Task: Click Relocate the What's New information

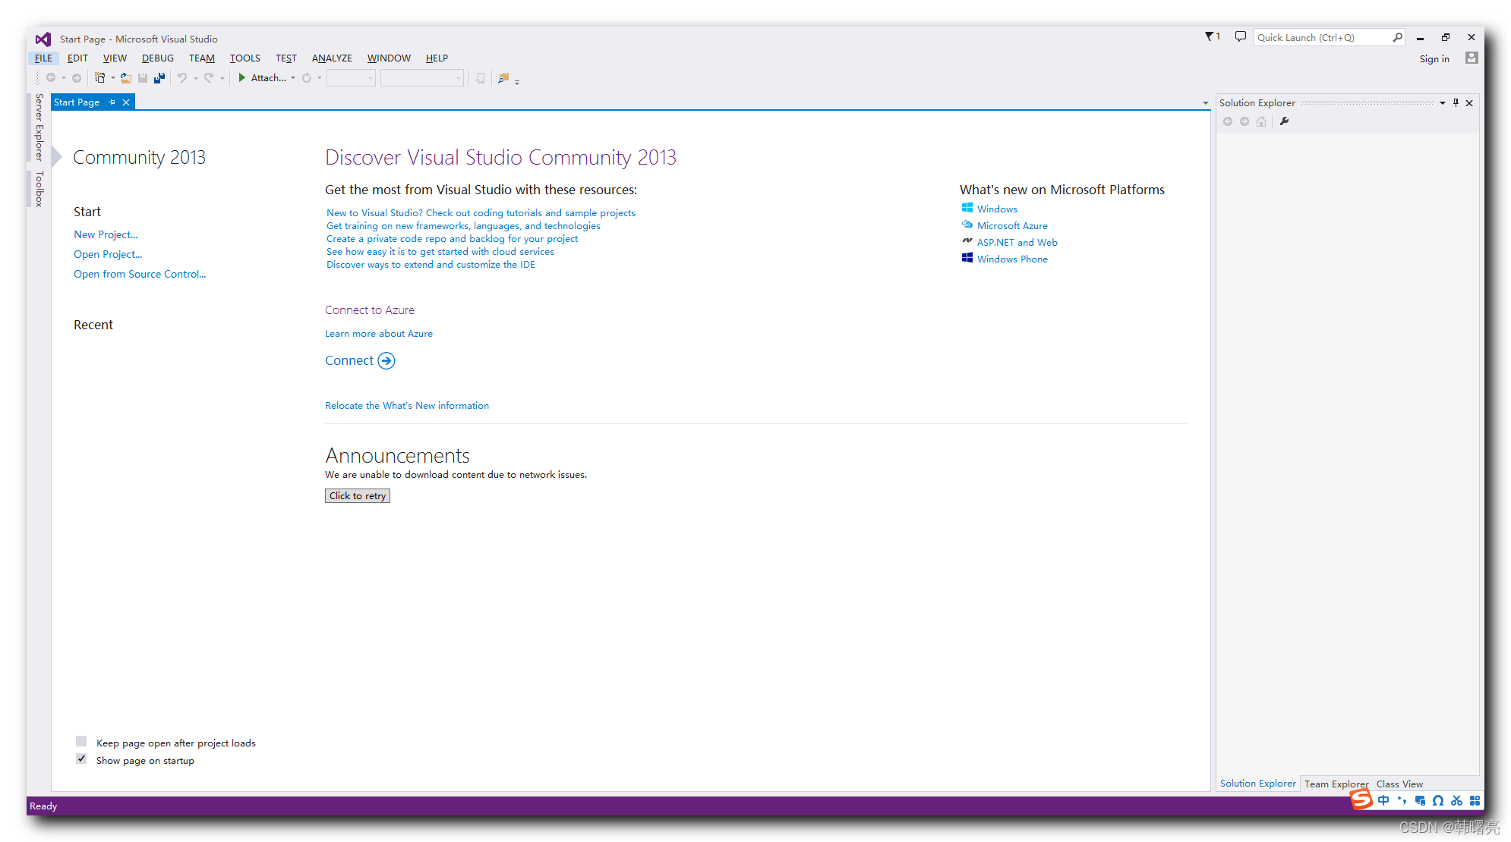Action: coord(407,406)
